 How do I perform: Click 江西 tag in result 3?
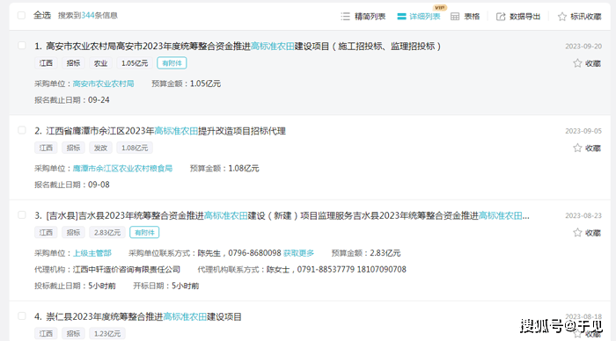point(46,233)
